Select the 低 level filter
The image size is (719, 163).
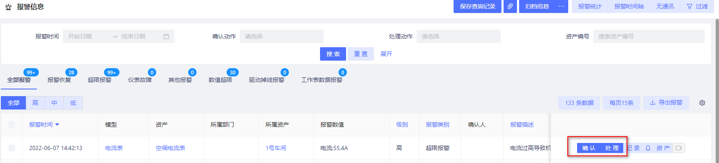click(73, 103)
